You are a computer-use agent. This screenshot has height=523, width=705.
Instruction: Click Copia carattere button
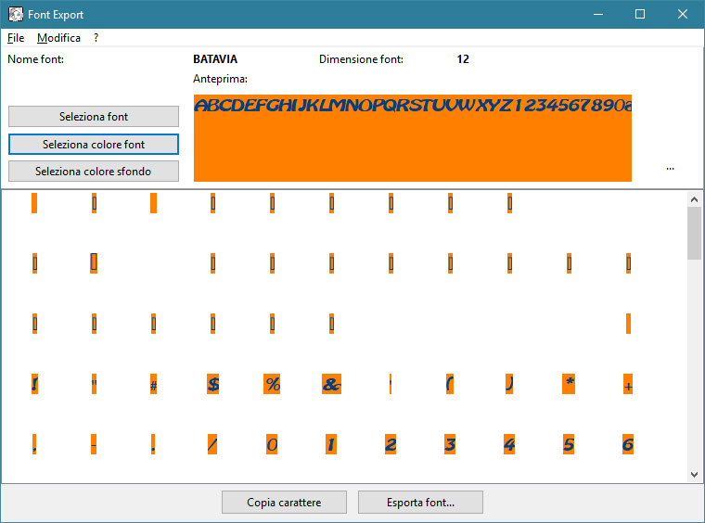click(284, 503)
